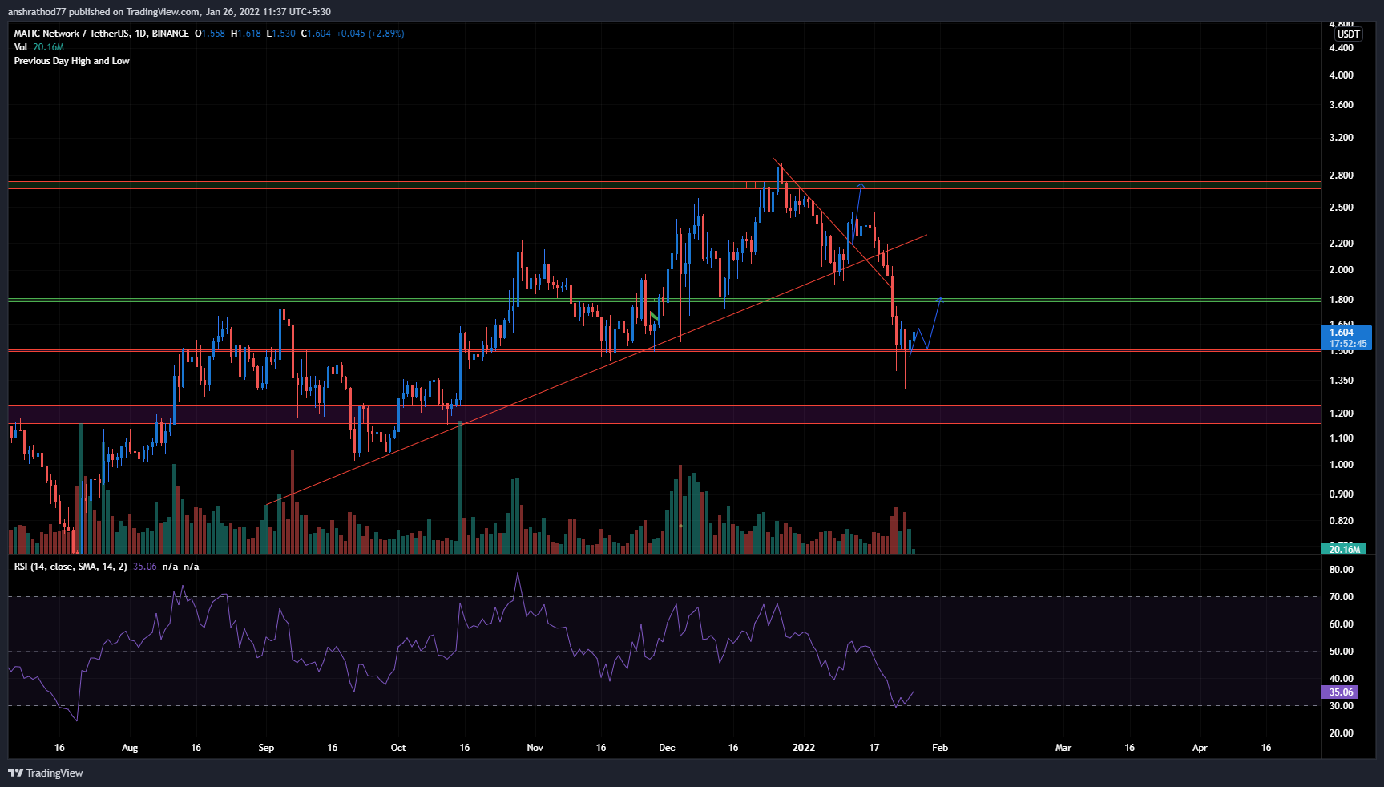Click the 0.900 price axis label
This screenshot has height=787, width=1384.
click(1341, 494)
